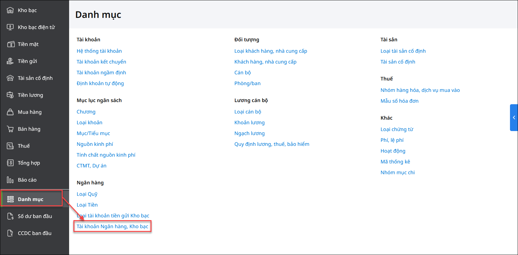
Task: Open Định khoản tự động
Action: (x=100, y=83)
